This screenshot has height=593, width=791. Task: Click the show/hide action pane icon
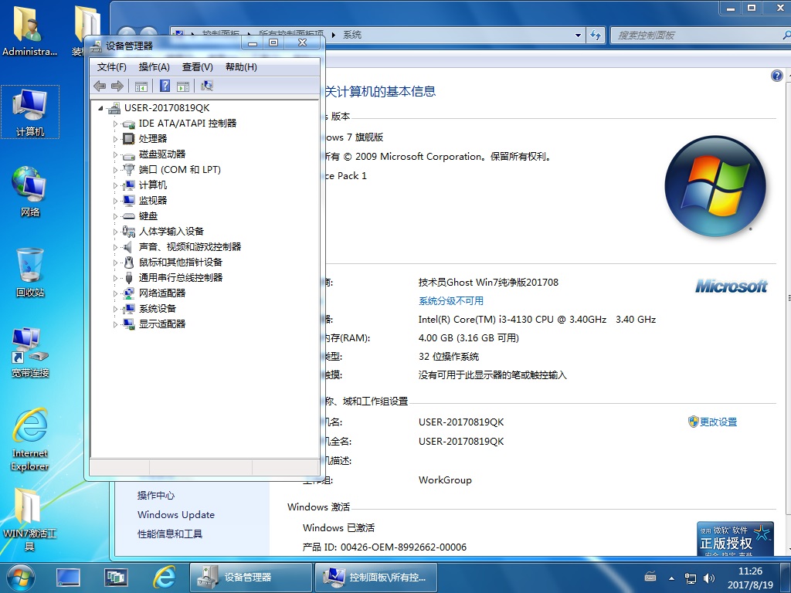(183, 86)
